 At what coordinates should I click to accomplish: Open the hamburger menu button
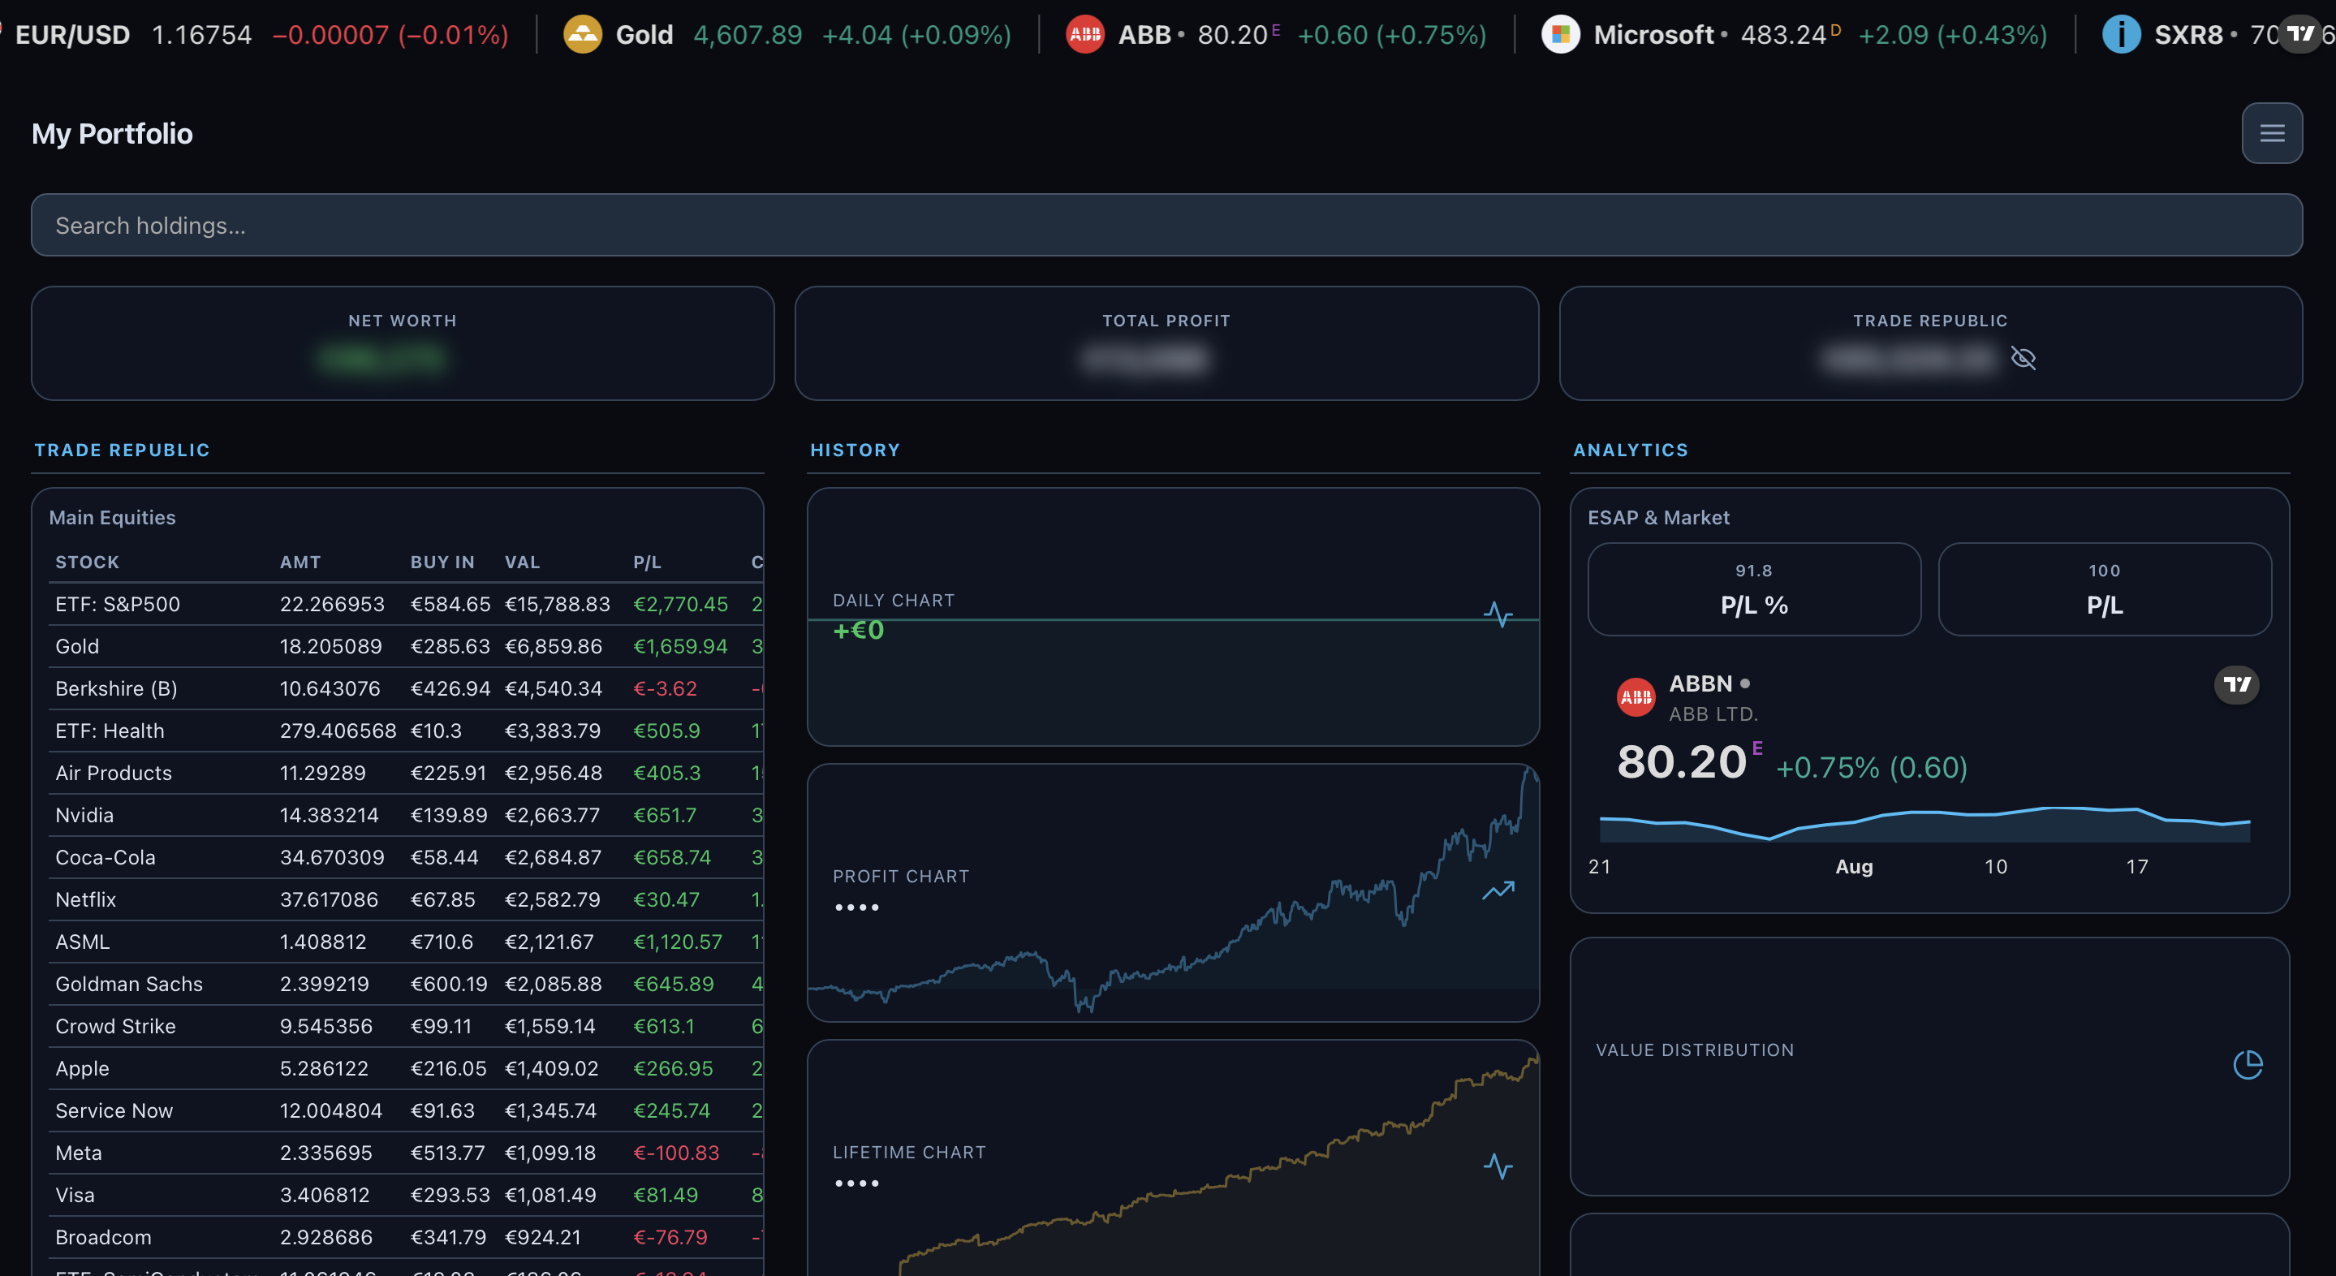click(2272, 133)
